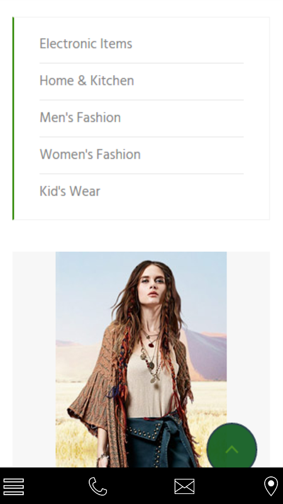The height and width of the screenshot is (504, 283).
Task: Open the envelope email icon
Action: 184,486
